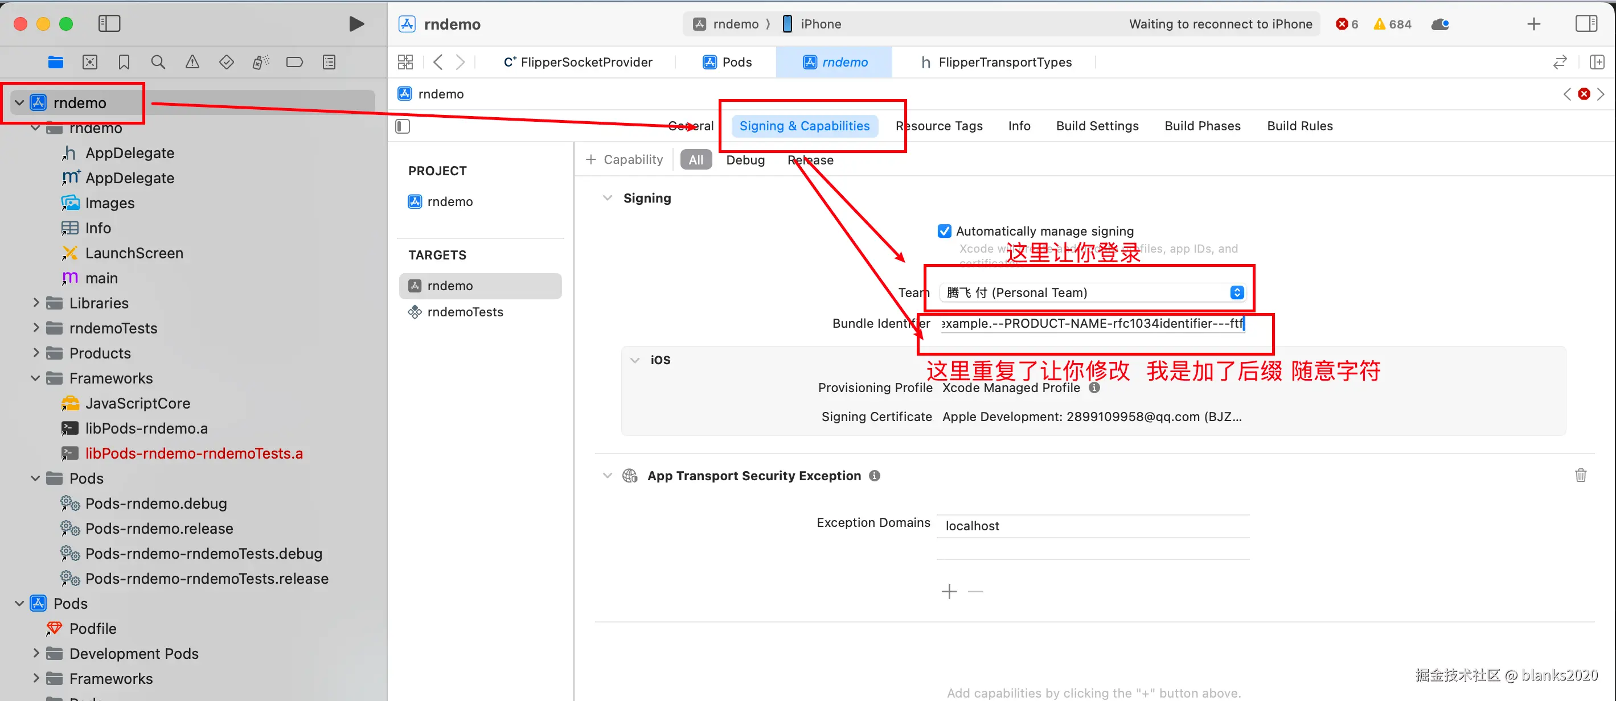Select the rndemoTests target

pyautogui.click(x=464, y=312)
